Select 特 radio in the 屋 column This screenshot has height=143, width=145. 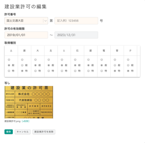pyautogui.click(x=88, y=71)
